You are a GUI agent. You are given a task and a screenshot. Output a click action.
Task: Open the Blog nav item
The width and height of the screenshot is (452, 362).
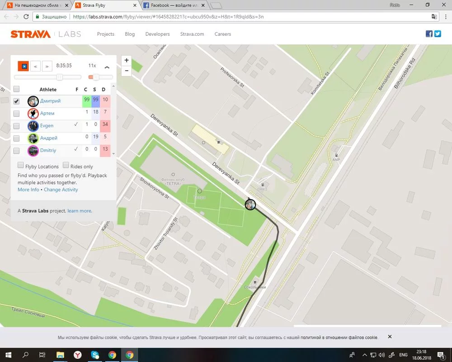point(130,34)
